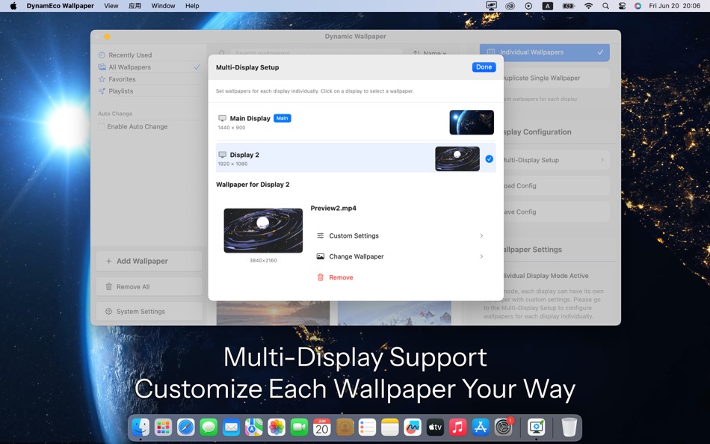Click Save Config in right panel
This screenshot has width=710, height=444.
[x=556, y=212]
